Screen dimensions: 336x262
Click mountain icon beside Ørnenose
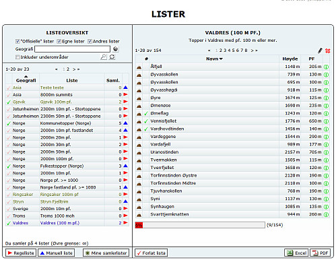pyautogui.click(x=139, y=106)
